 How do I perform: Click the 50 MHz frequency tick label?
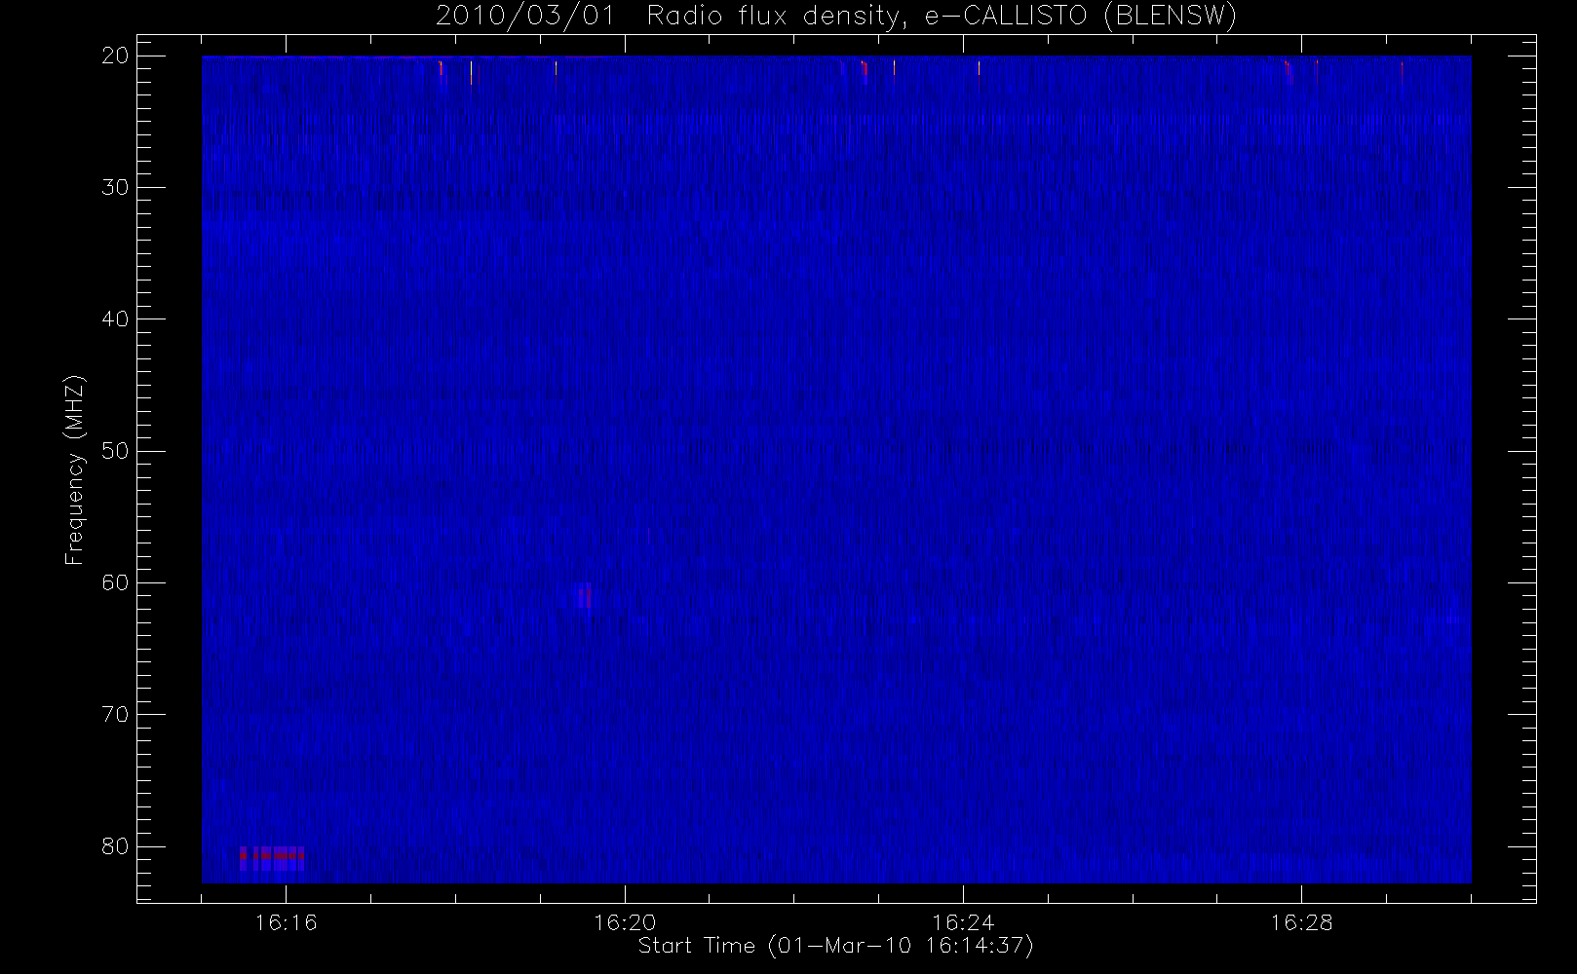pos(116,450)
